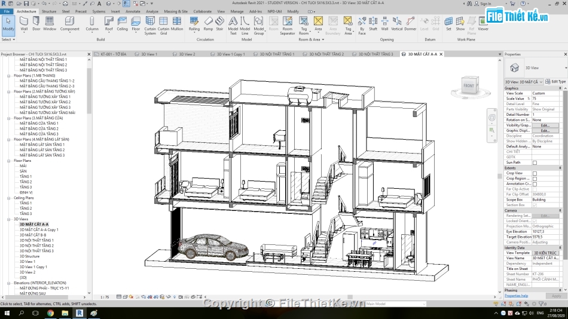Open the Structure ribbon tab
Viewport: 568px width, 319px height.
[x=49, y=11]
